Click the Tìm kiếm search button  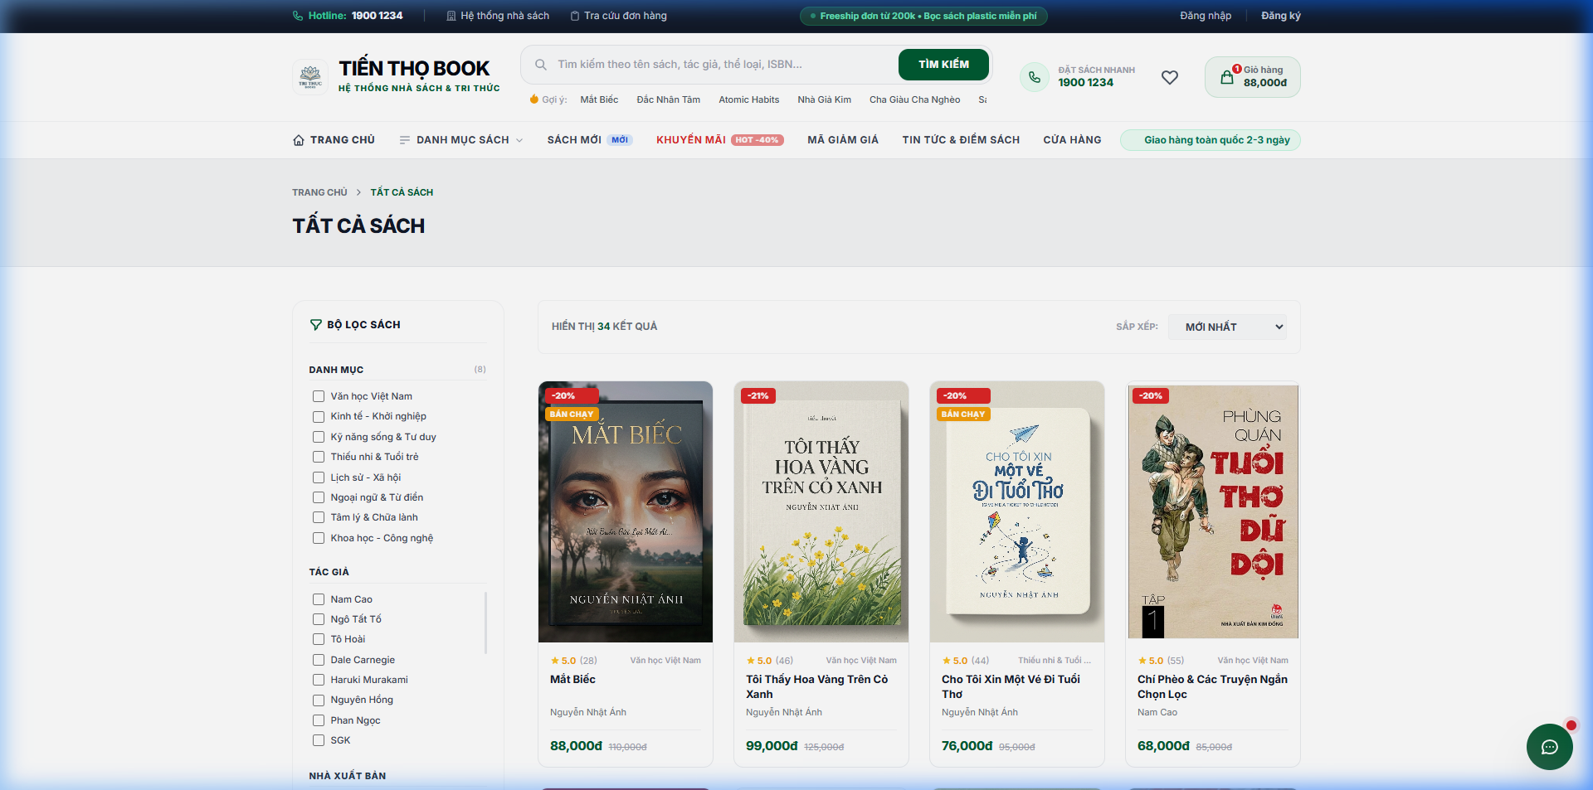(x=943, y=65)
